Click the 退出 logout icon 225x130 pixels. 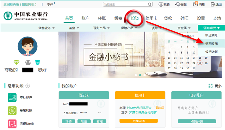click(x=213, y=4)
